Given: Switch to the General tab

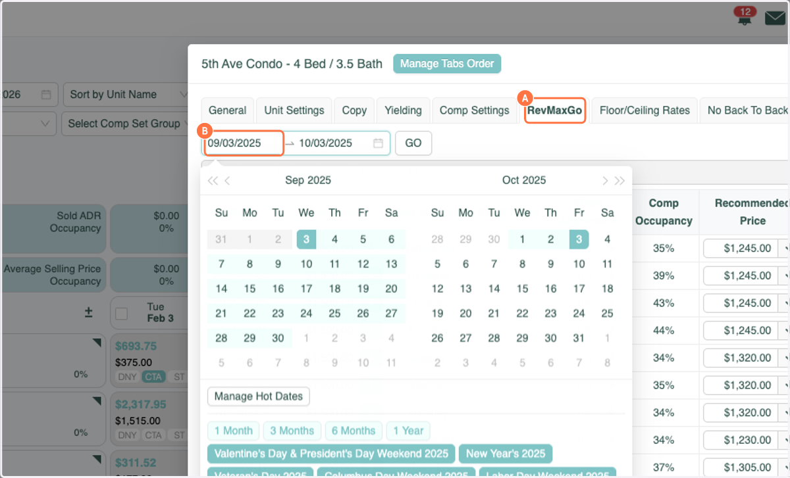Looking at the screenshot, I should pos(227,110).
